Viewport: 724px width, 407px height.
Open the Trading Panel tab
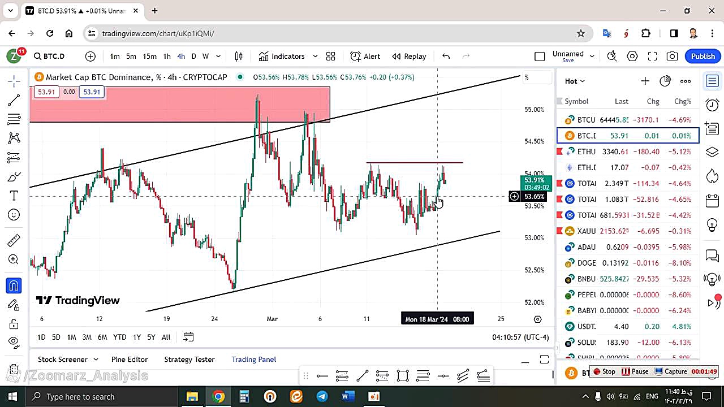coord(253,360)
